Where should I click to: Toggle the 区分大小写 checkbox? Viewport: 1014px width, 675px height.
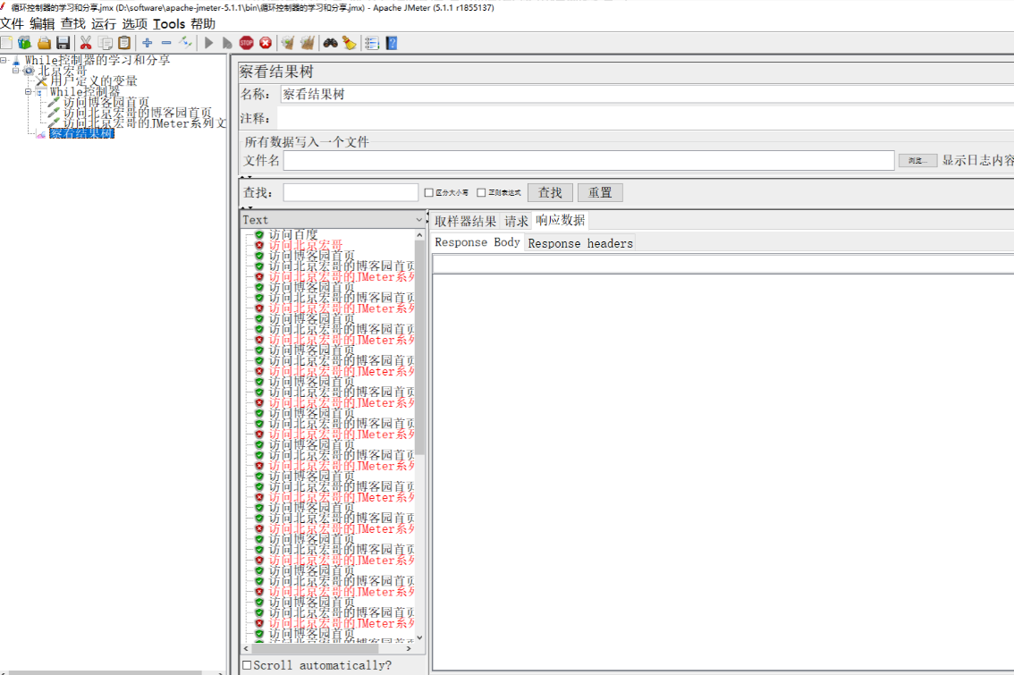[x=428, y=193]
